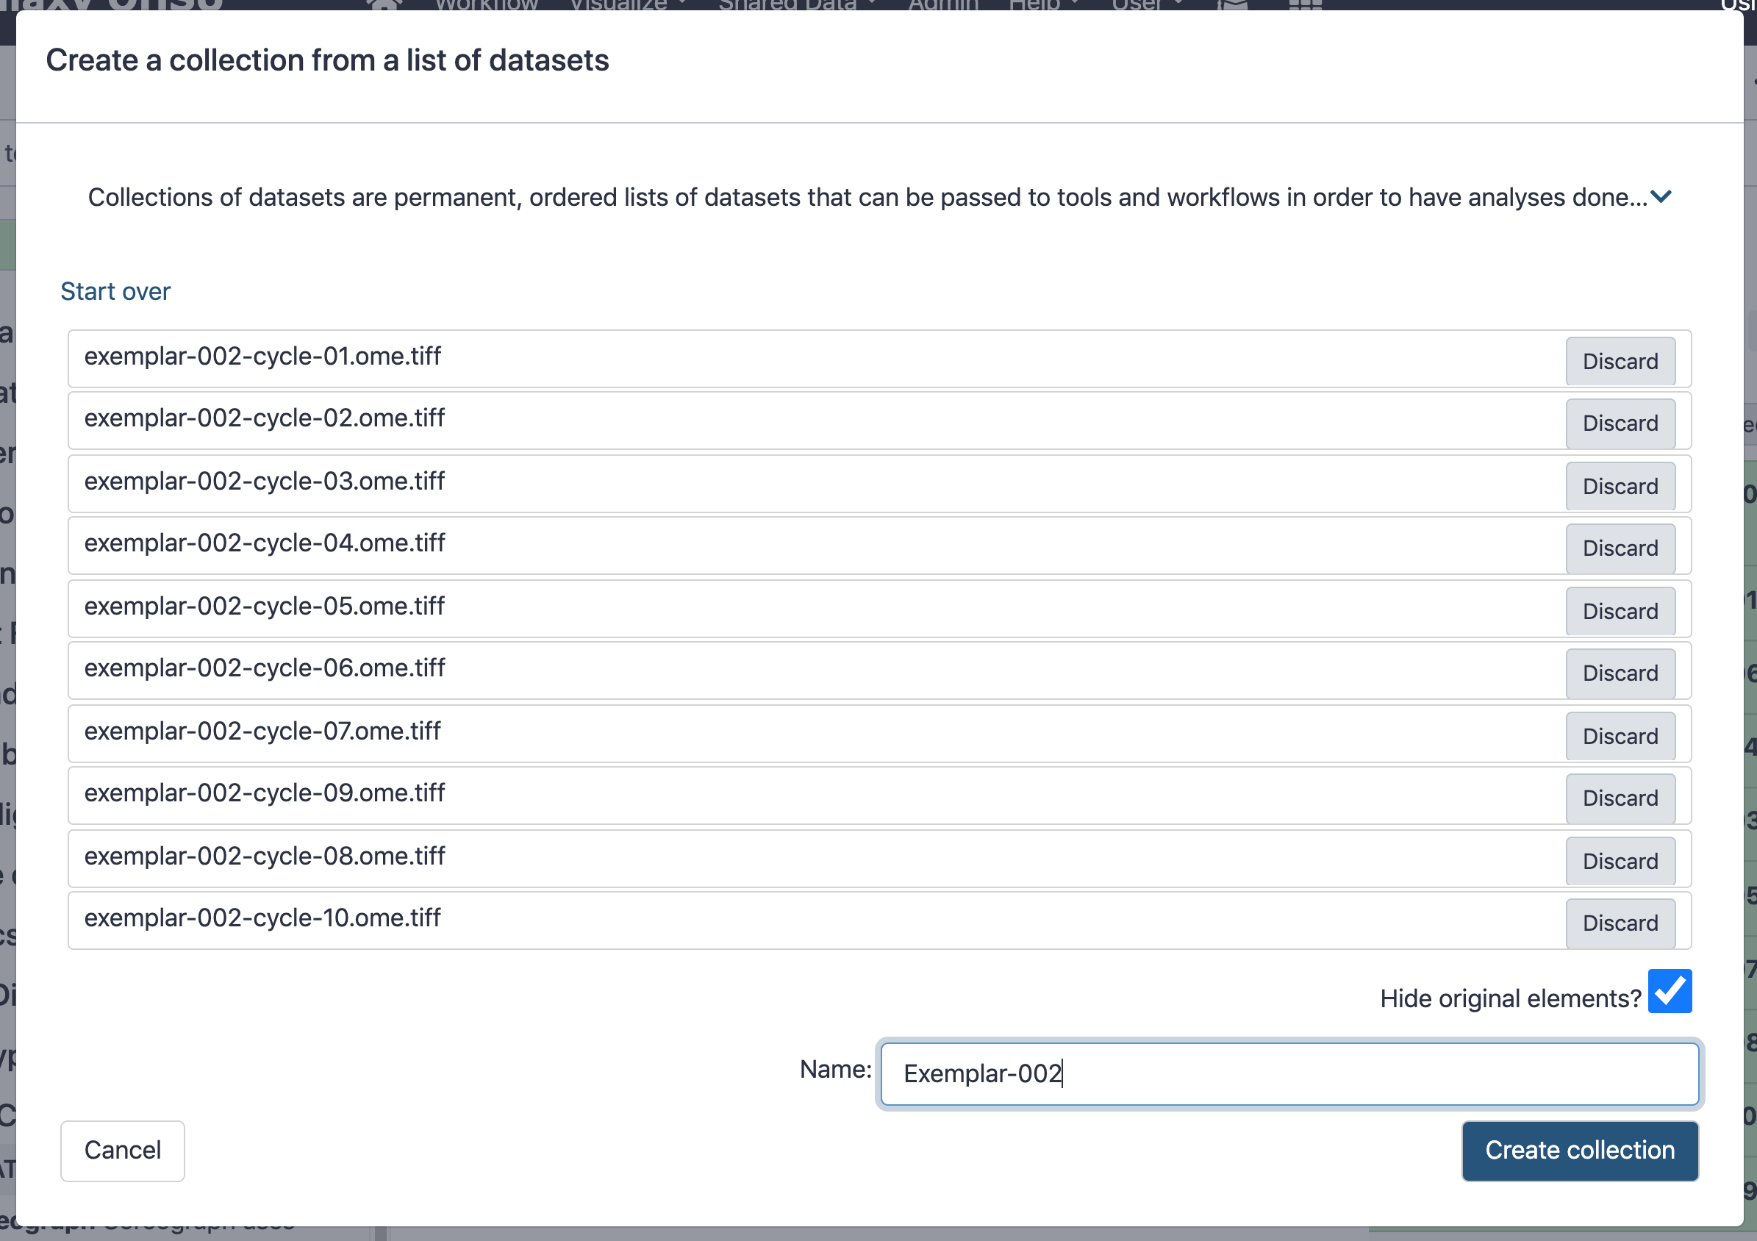Screen dimensions: 1757x1241
Task: Discard the cycle-09 dataset
Action: (x=1620, y=798)
